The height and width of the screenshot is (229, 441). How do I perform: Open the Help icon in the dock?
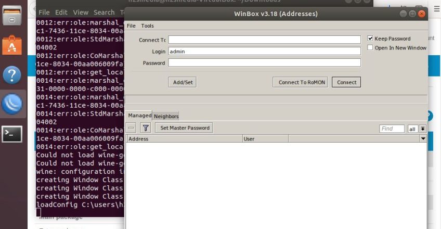(12, 75)
